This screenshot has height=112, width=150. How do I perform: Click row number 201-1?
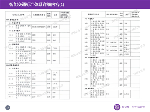point(11,73)
